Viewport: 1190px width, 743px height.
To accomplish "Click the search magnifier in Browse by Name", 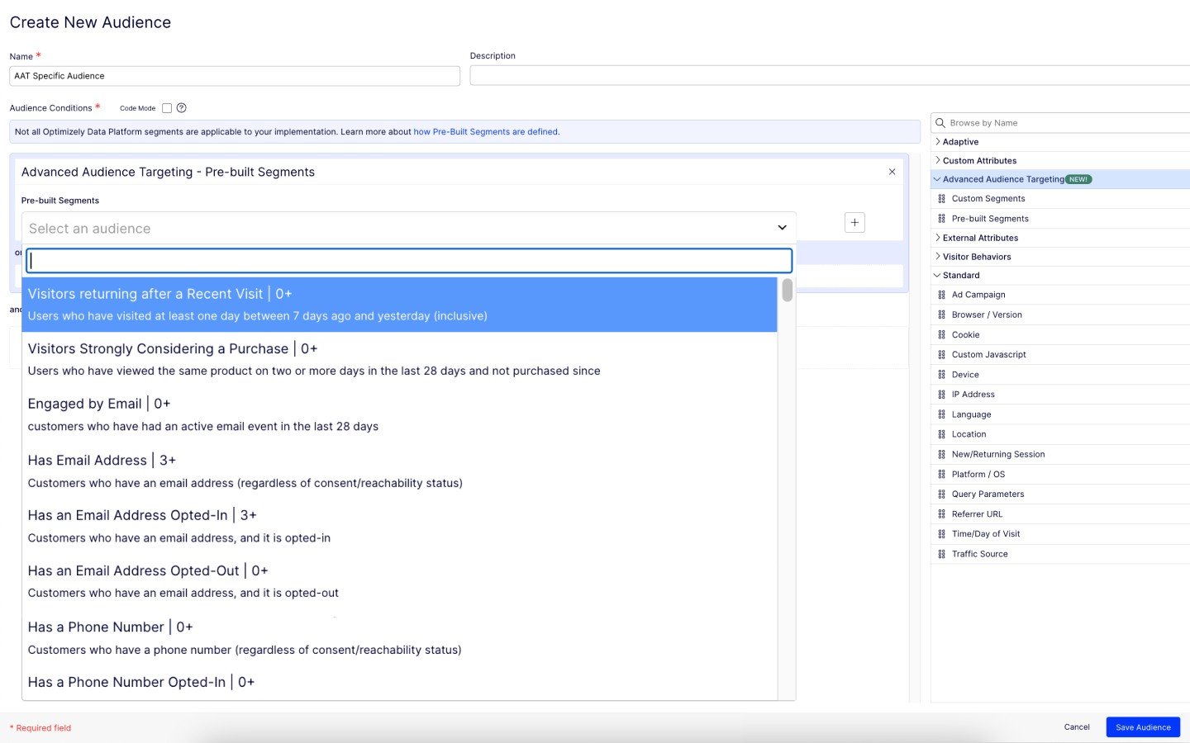I will 940,123.
